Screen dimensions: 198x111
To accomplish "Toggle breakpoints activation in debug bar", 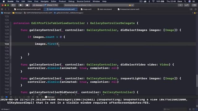I will pos(6,97).
